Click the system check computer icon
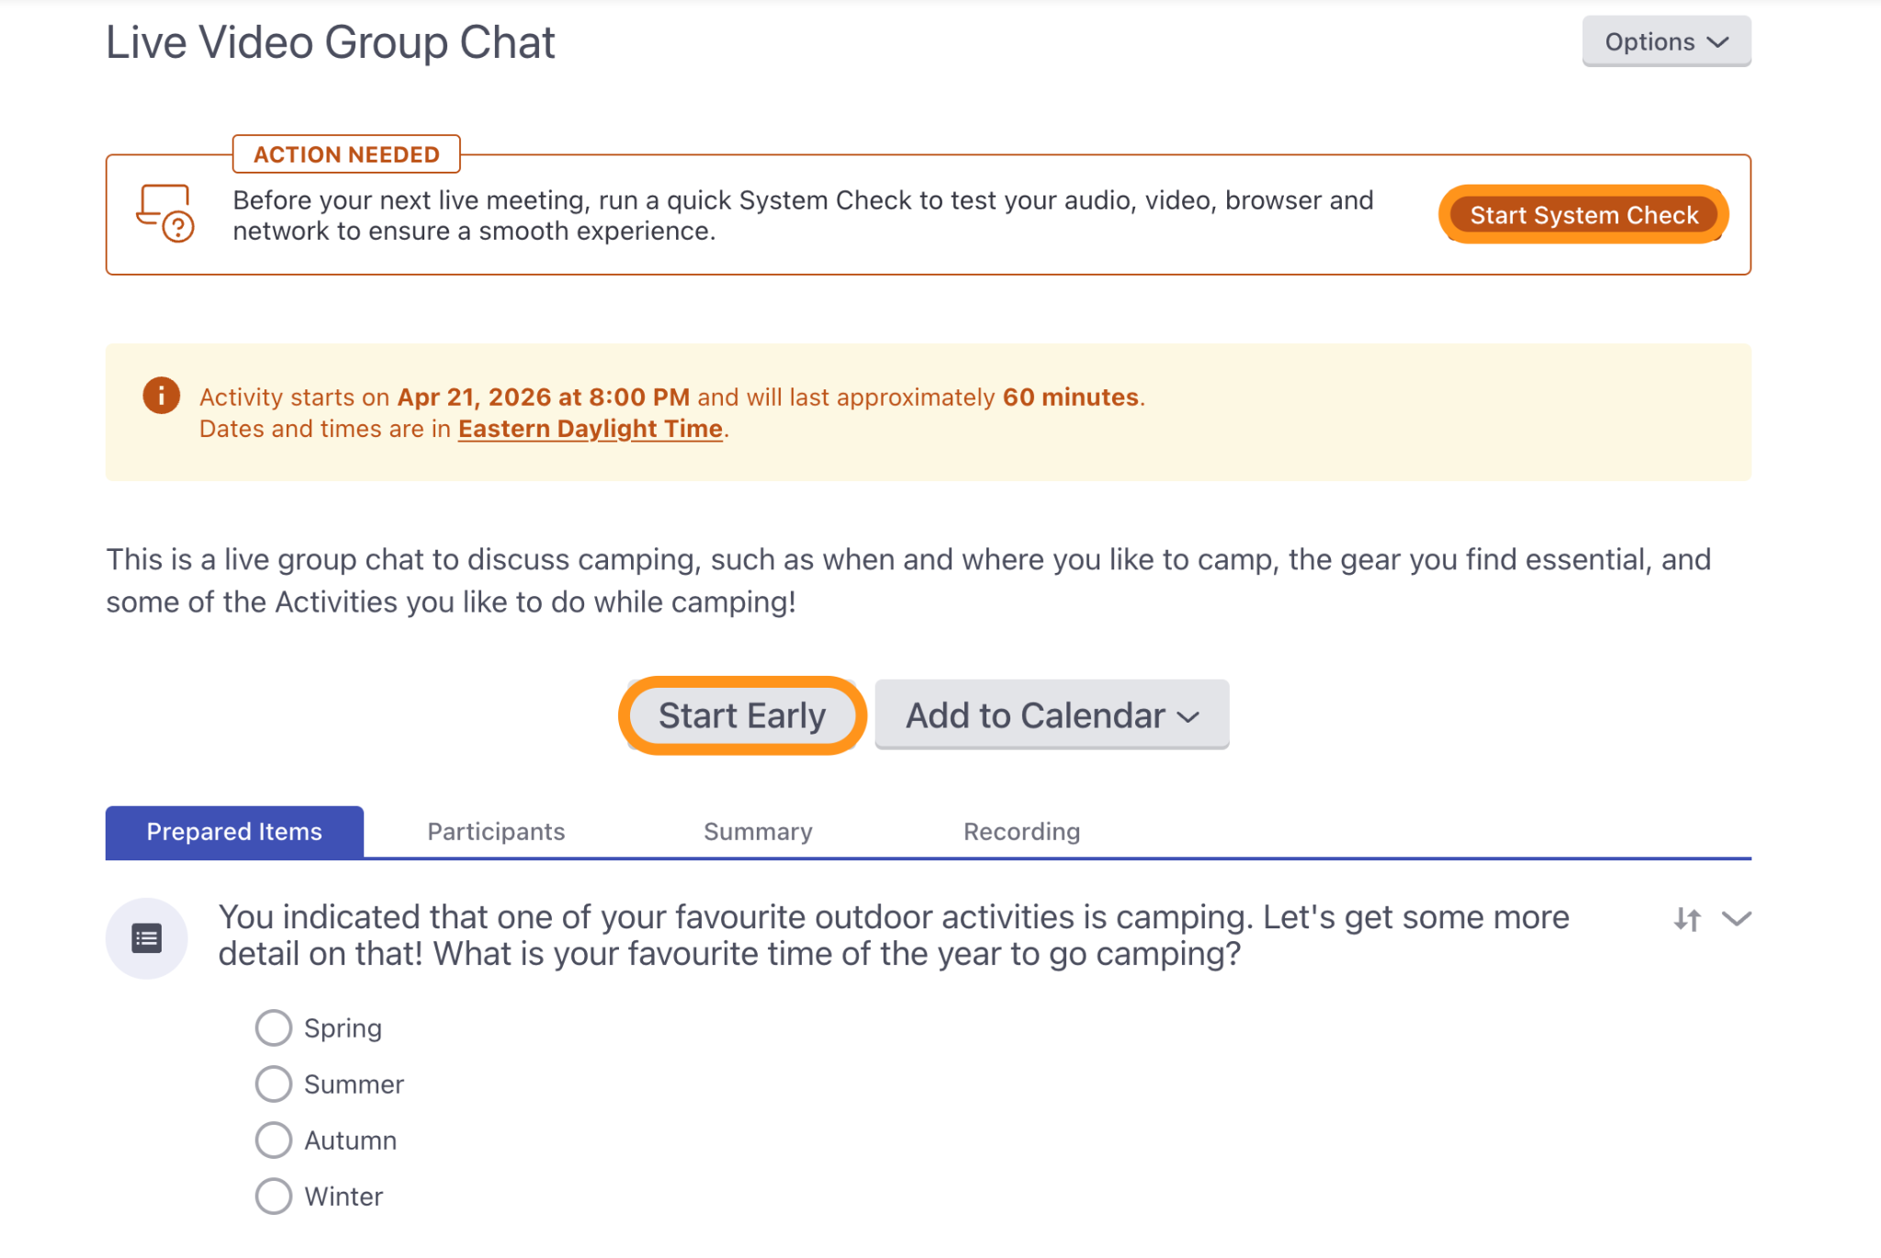The height and width of the screenshot is (1258, 1881). click(x=164, y=213)
